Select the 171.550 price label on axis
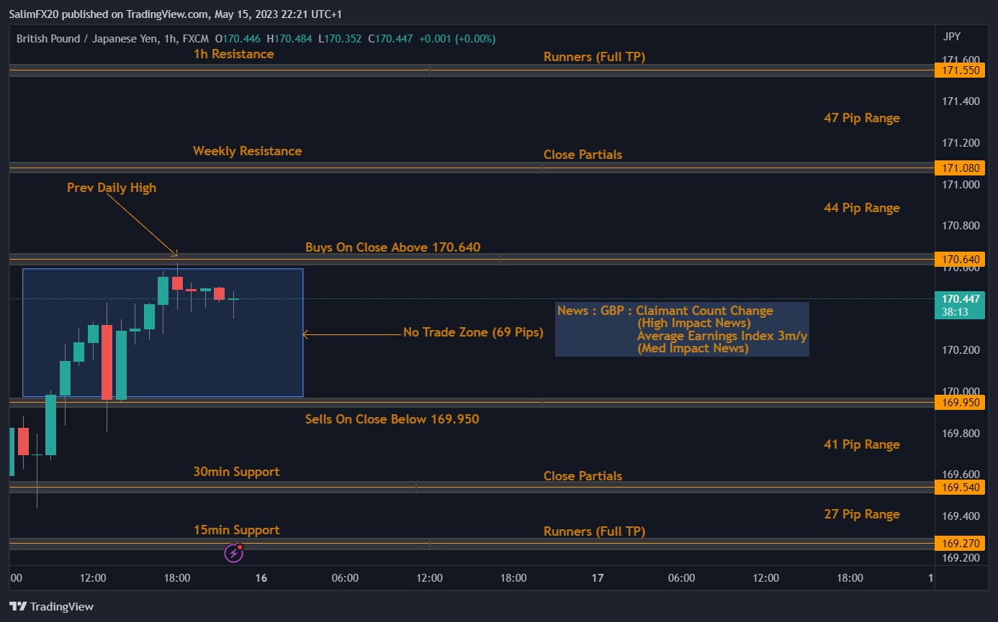Image resolution: width=998 pixels, height=622 pixels. click(x=955, y=70)
